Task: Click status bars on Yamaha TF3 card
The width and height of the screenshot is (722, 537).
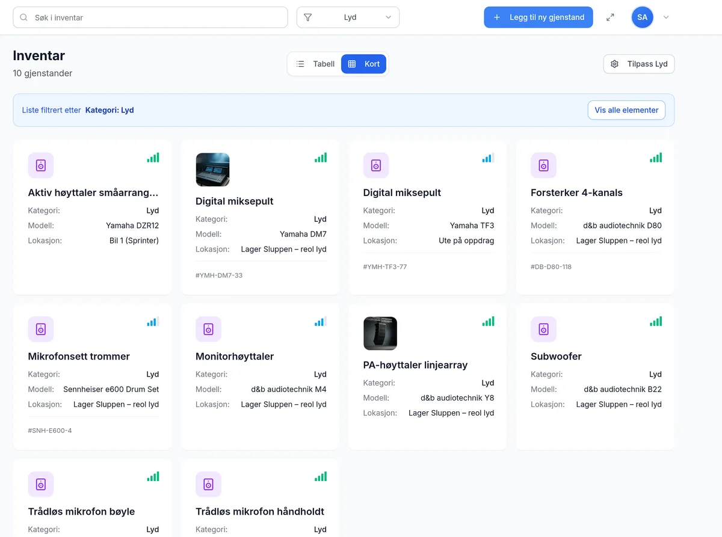Action: tap(488, 158)
